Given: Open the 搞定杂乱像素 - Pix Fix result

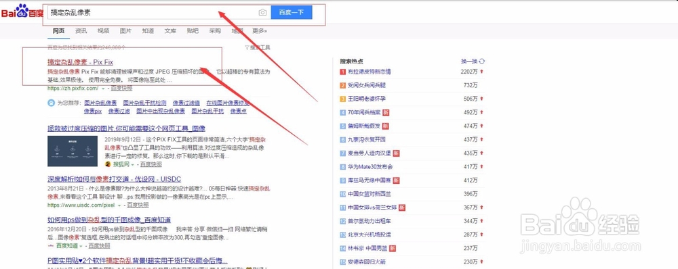Looking at the screenshot, I should coord(80,62).
